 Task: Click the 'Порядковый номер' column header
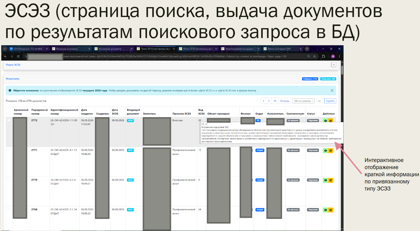[39, 112]
